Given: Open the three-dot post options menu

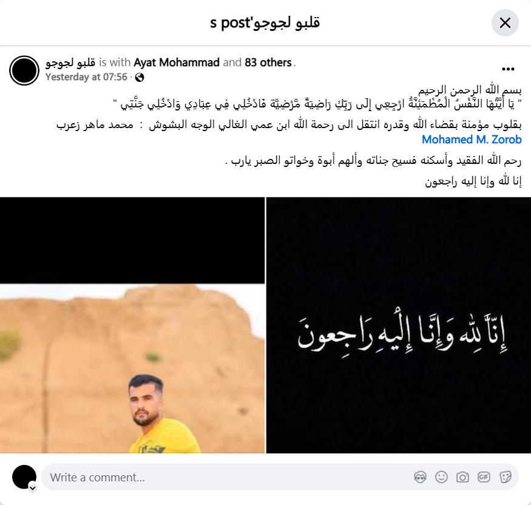Looking at the screenshot, I should (x=508, y=69).
